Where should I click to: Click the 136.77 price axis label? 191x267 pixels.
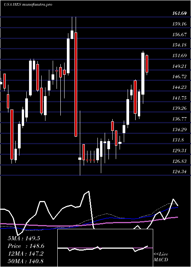180,119
